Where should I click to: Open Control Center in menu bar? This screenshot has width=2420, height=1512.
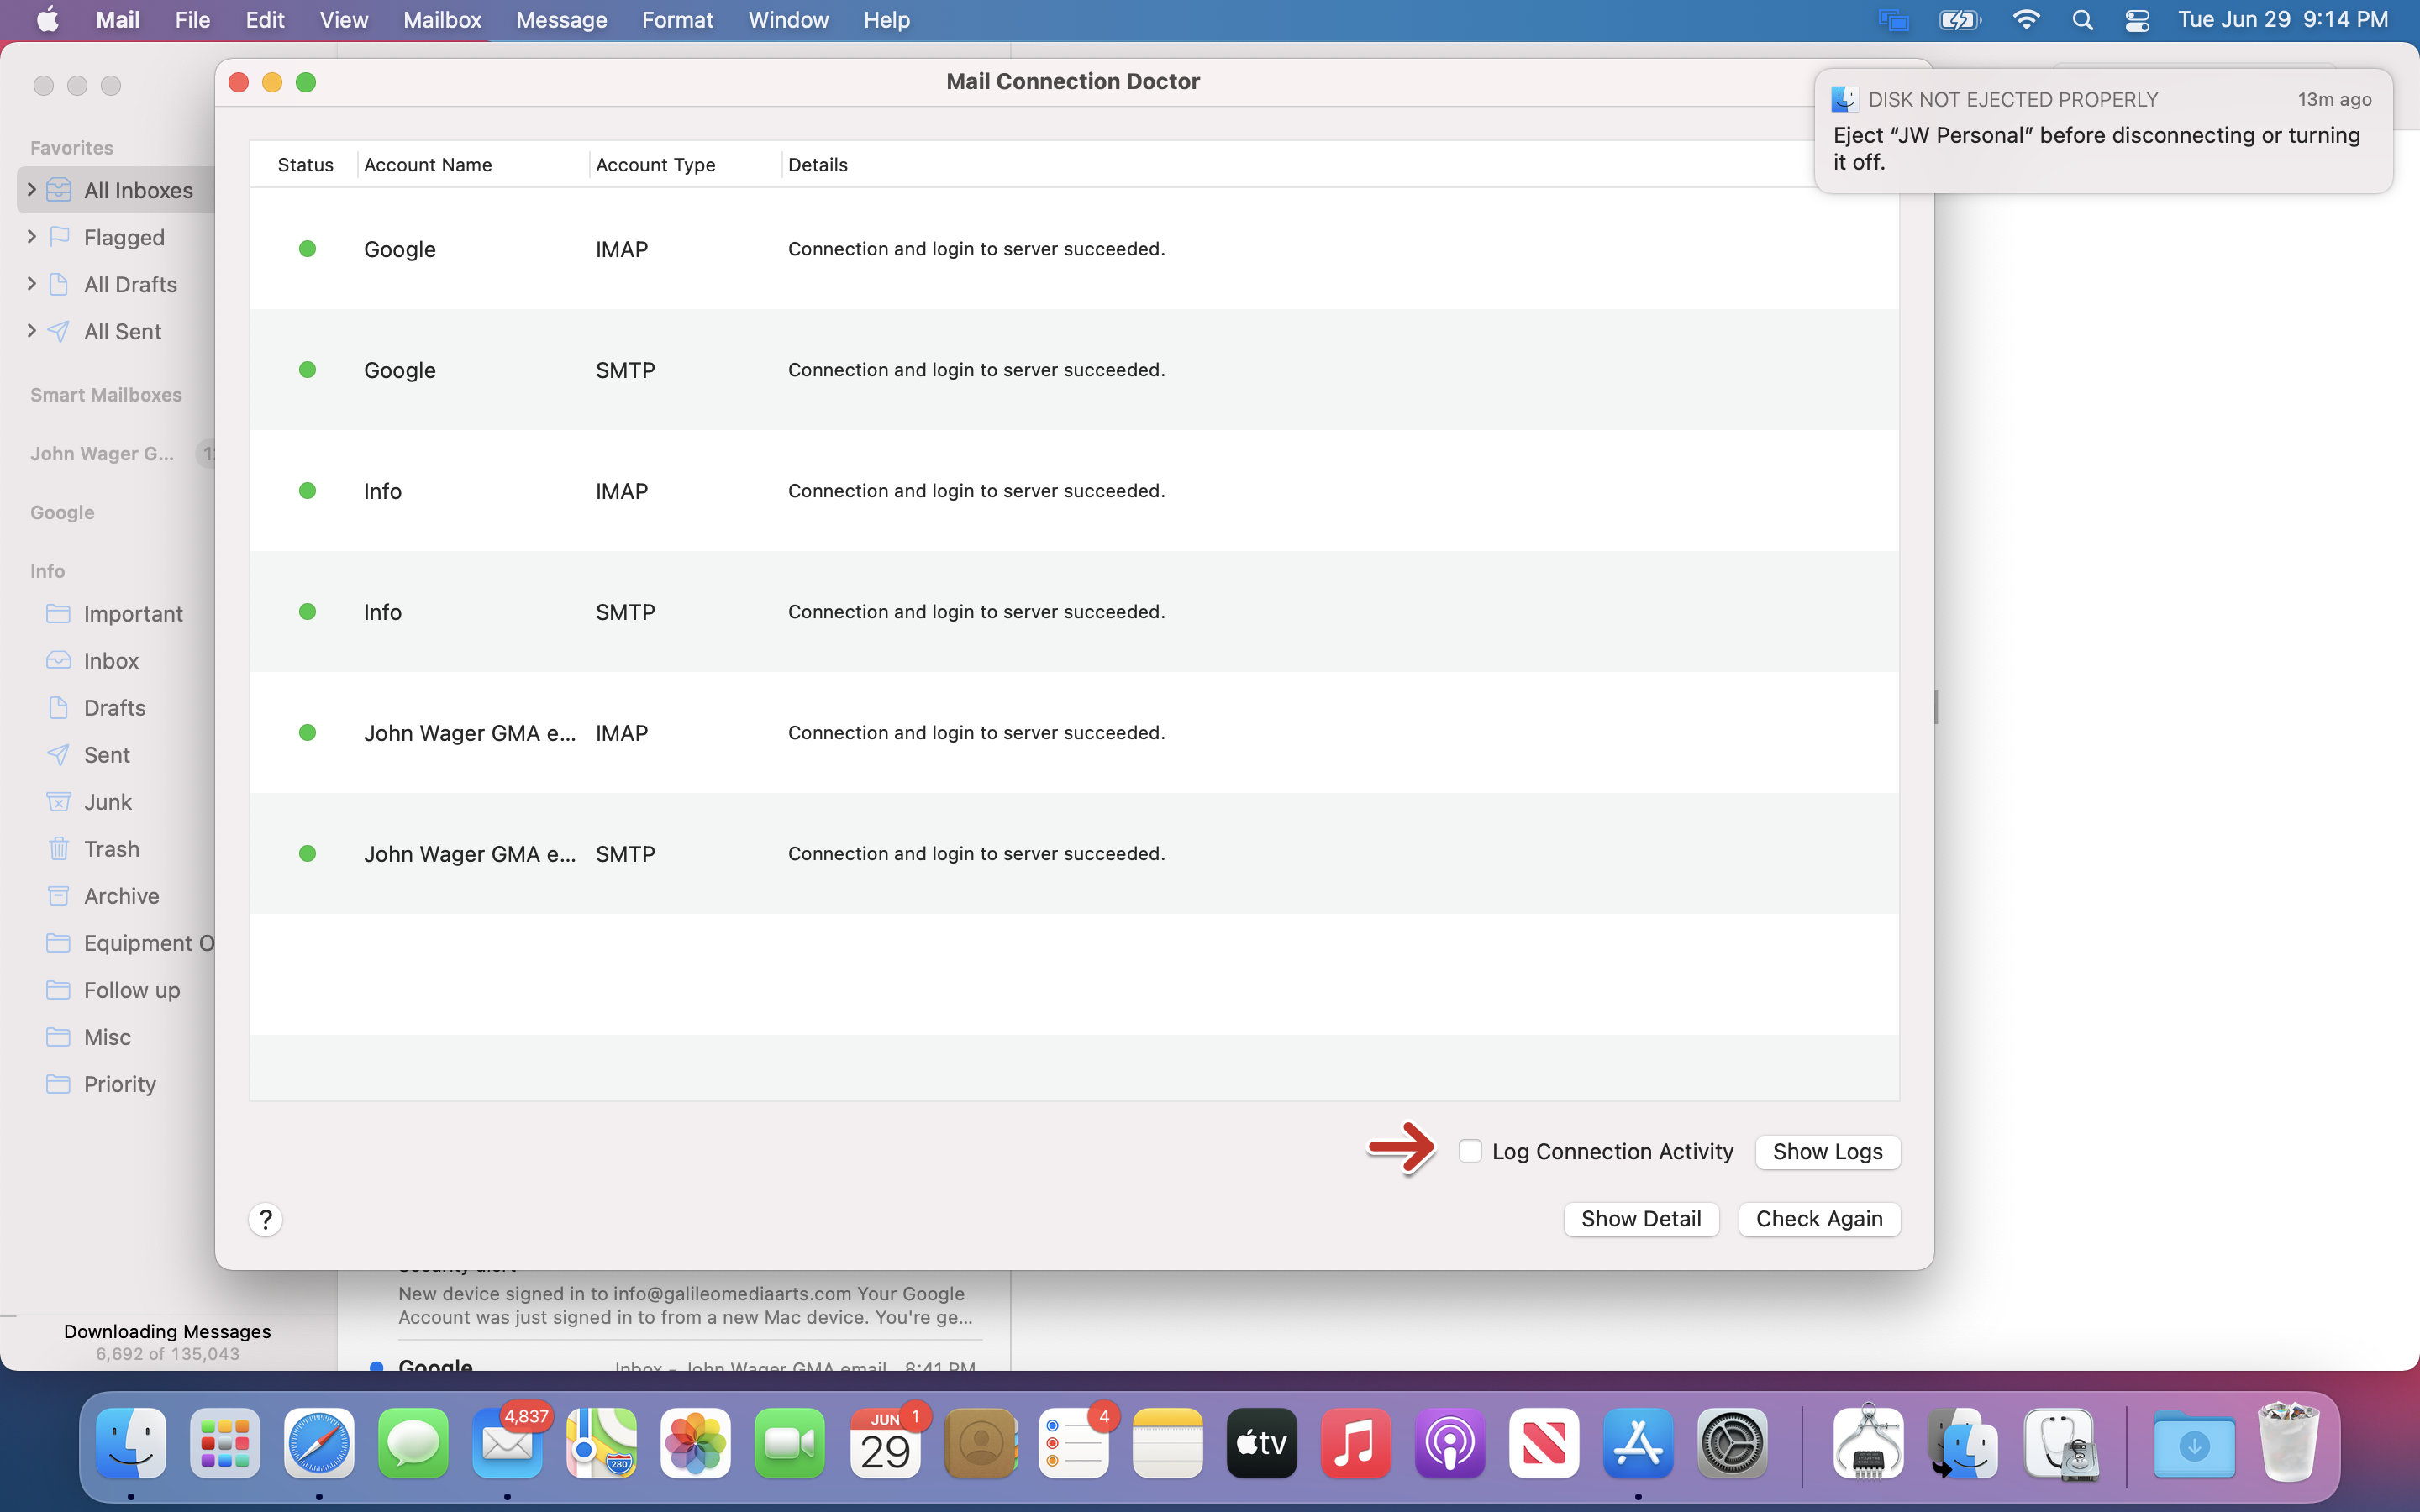click(x=2137, y=20)
